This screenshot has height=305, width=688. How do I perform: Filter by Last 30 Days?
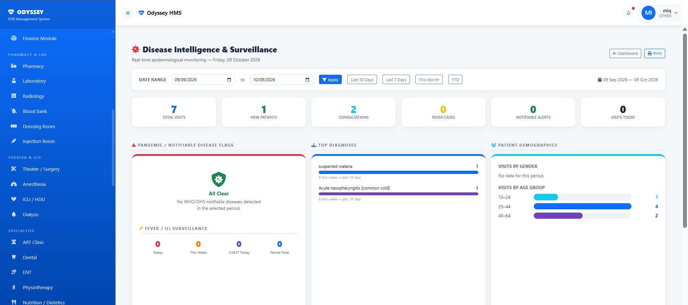[362, 79]
